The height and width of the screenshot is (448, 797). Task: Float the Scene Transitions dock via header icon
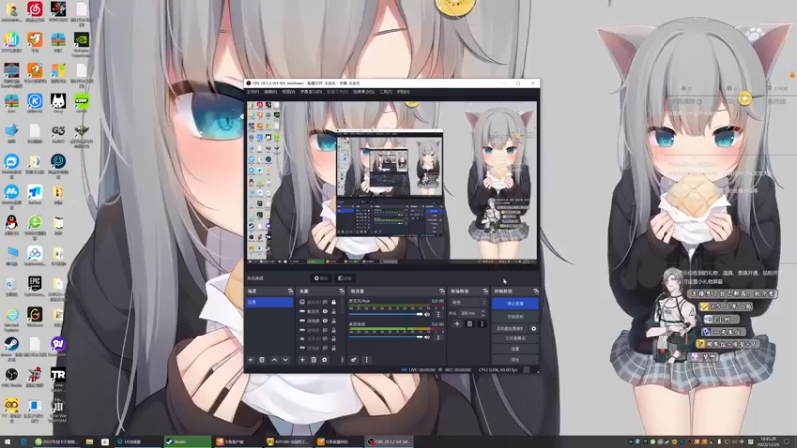[485, 291]
